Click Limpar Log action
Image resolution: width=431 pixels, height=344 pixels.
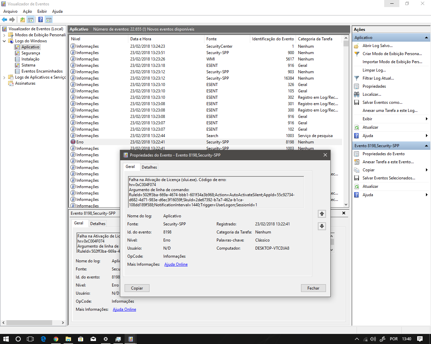[374, 70]
